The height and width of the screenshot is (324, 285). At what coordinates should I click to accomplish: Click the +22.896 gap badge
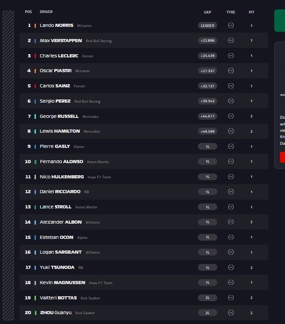[x=207, y=41]
